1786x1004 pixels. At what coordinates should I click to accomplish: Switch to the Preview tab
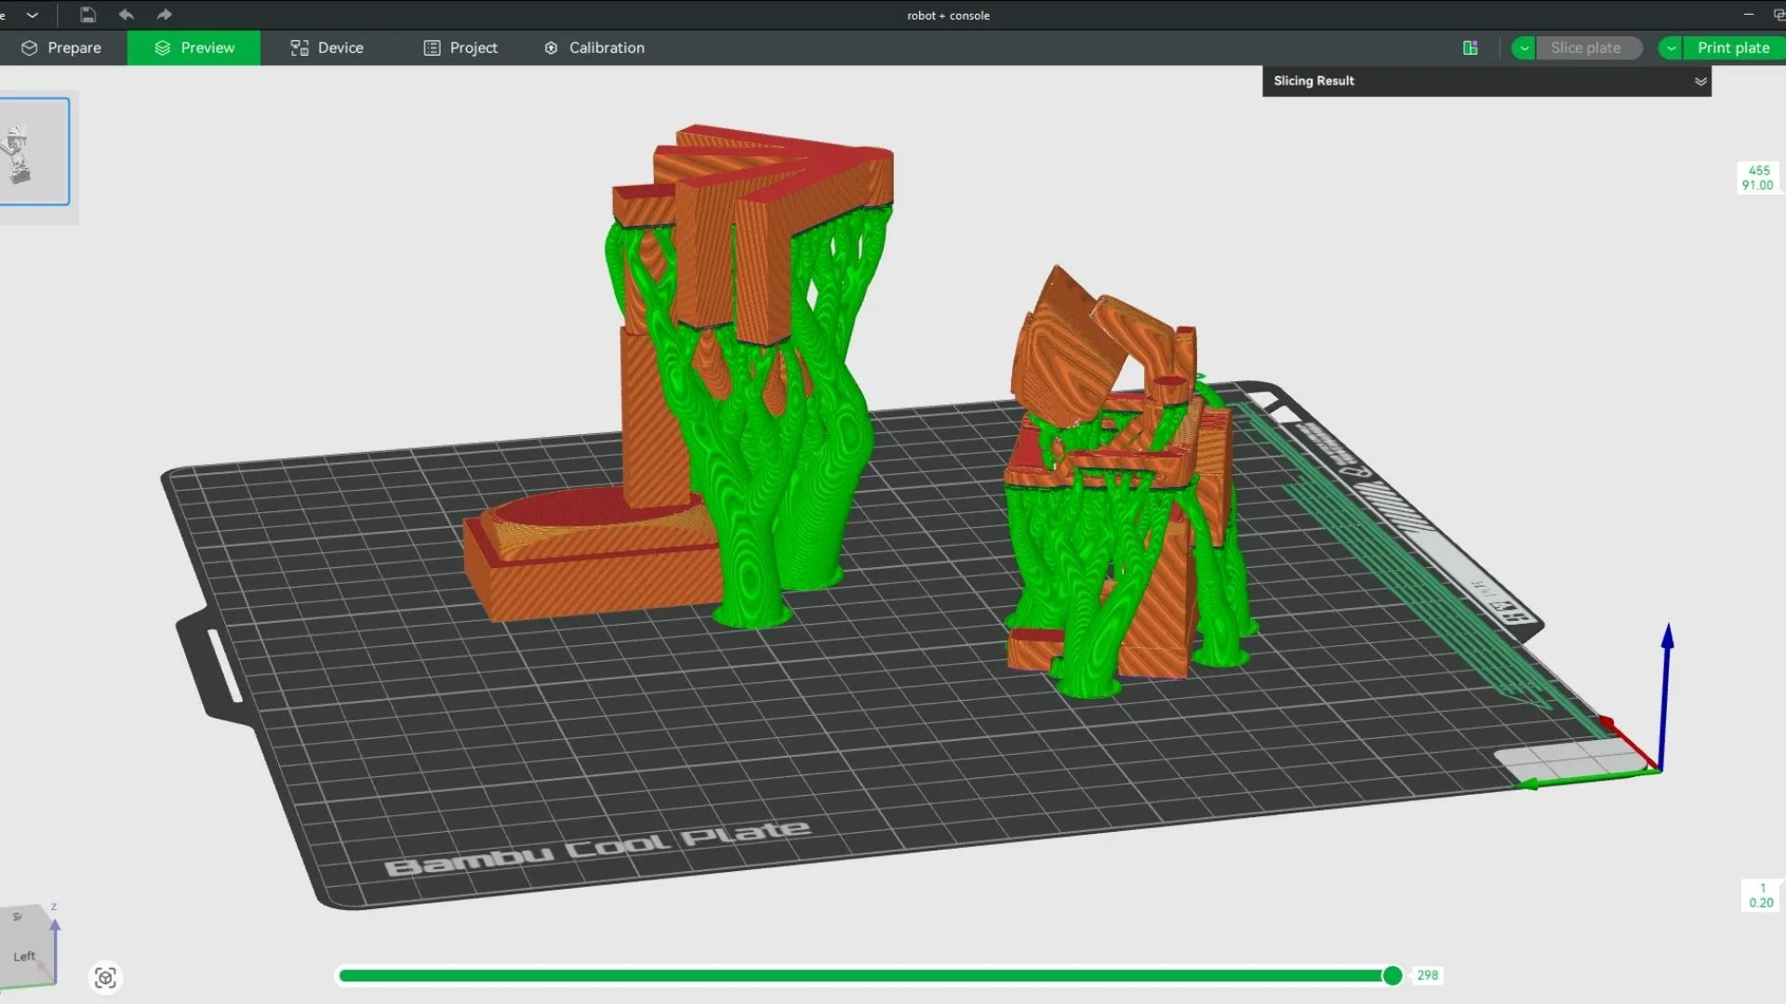[194, 48]
